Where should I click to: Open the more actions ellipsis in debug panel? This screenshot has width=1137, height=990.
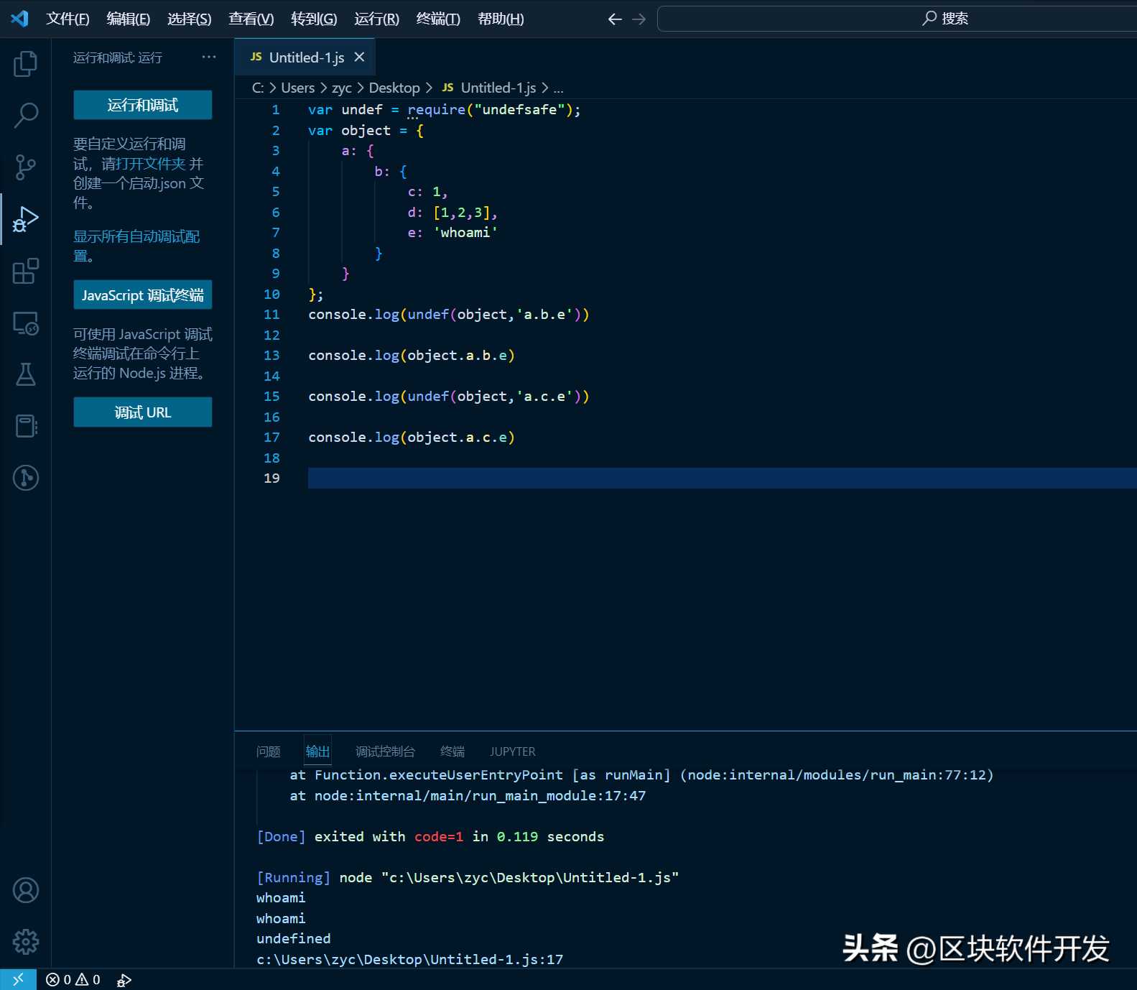click(209, 57)
